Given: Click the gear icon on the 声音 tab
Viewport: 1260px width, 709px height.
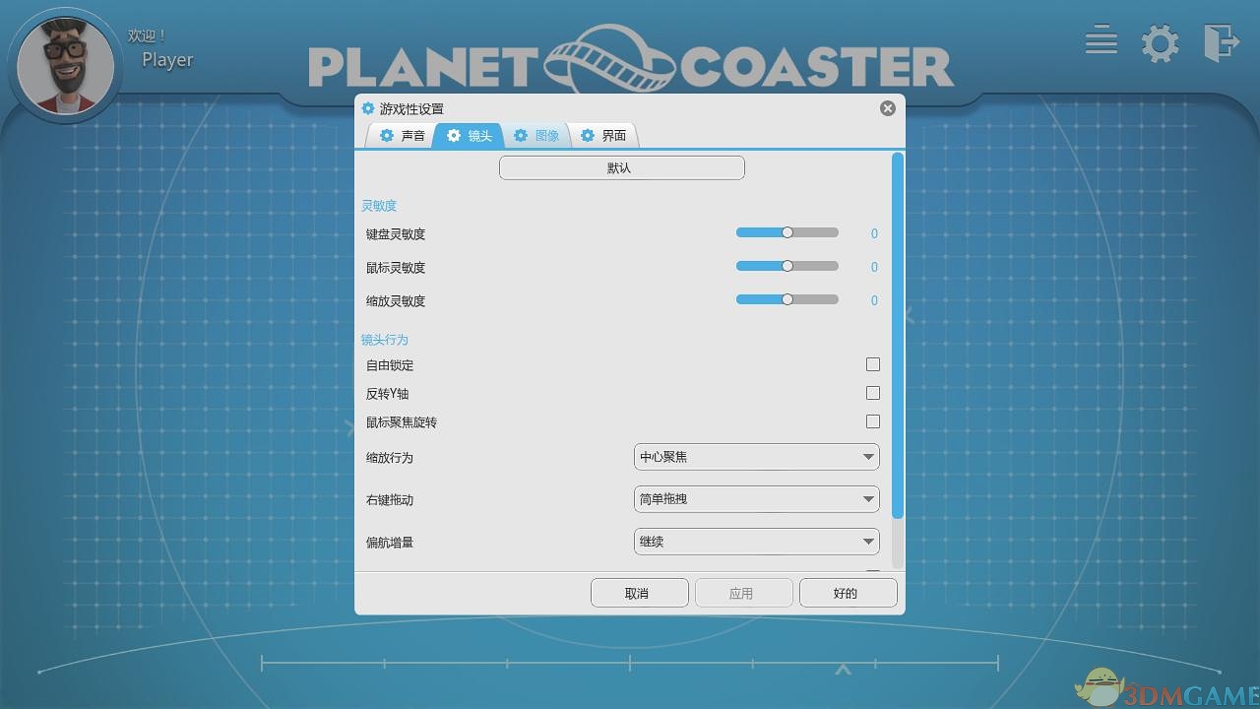Looking at the screenshot, I should [387, 136].
